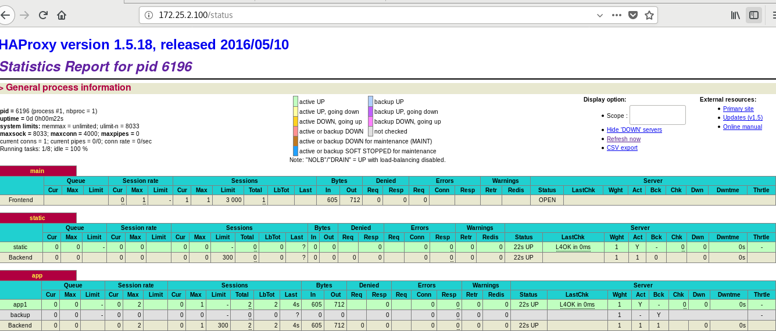The image size is (776, 331).
Task: Click the grey not checked legend swatch
Action: [x=370, y=131]
